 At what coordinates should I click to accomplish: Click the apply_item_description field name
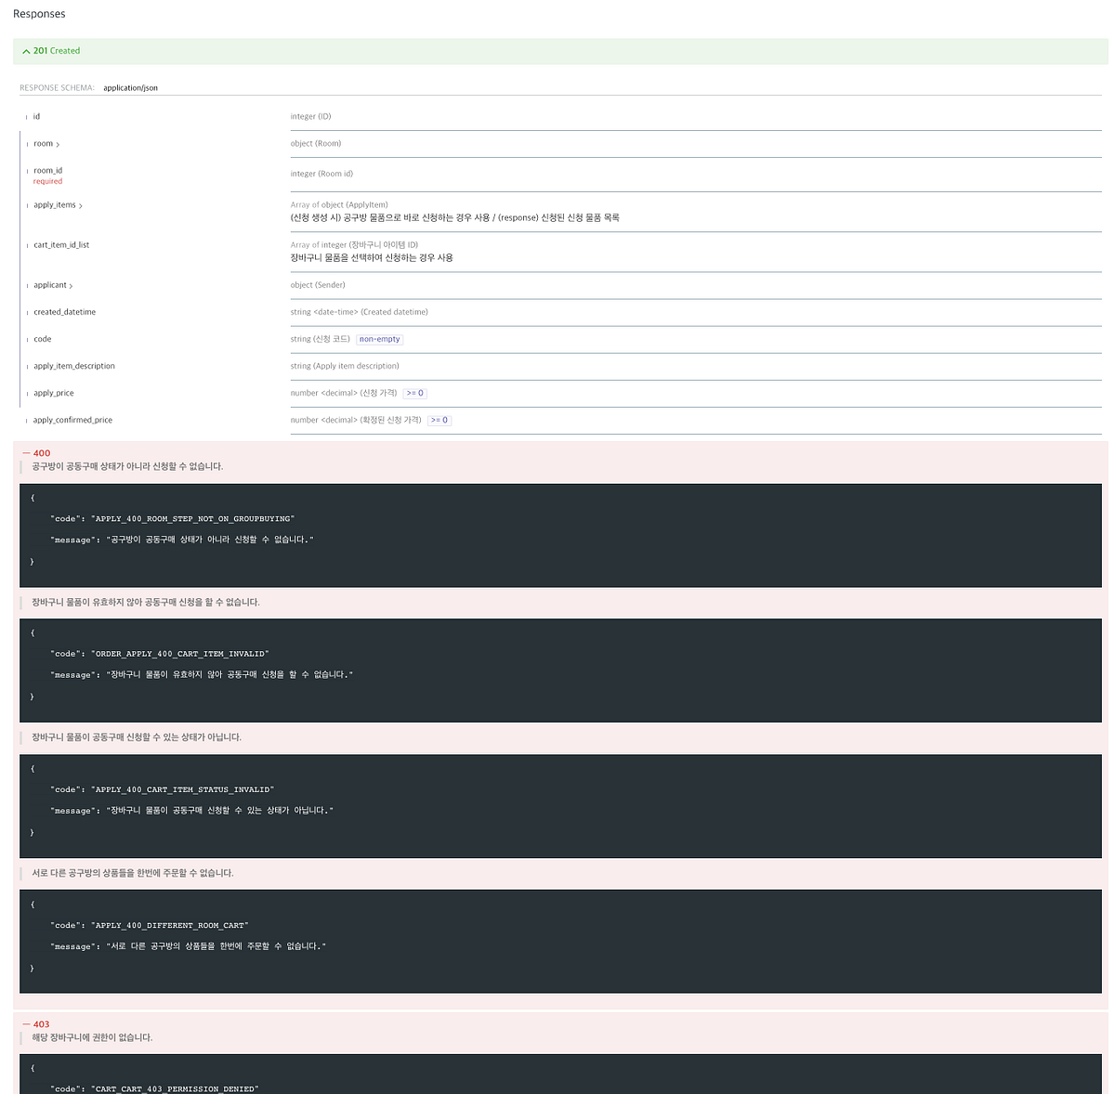pos(74,366)
